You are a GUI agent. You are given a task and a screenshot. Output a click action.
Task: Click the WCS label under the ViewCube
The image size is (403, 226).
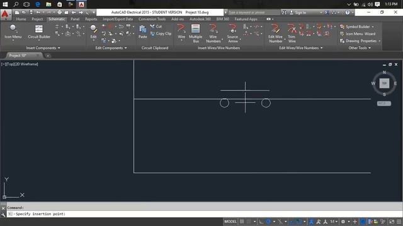(x=383, y=104)
